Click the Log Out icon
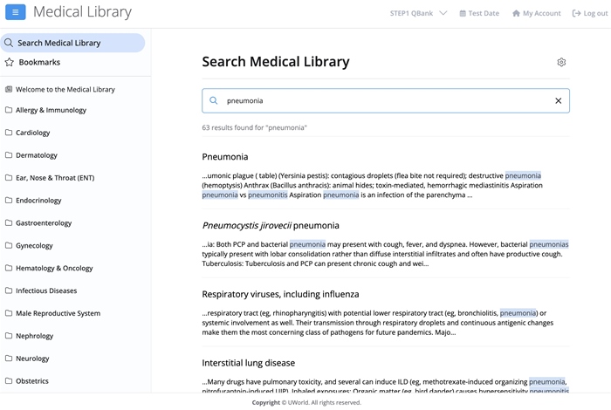 point(576,14)
